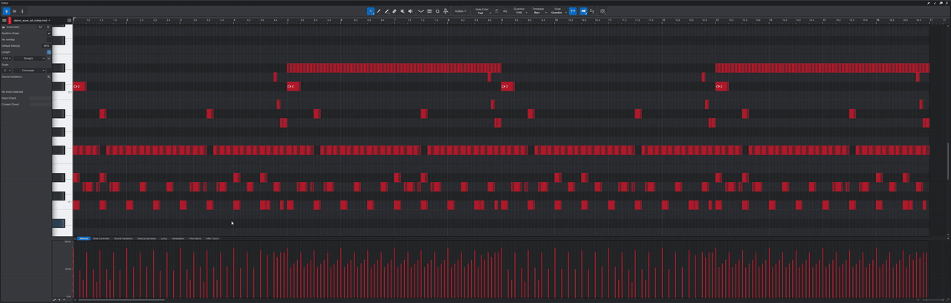This screenshot has width=951, height=303.
Task: Open the Sound Variations wrench settings
Action: (x=49, y=76)
